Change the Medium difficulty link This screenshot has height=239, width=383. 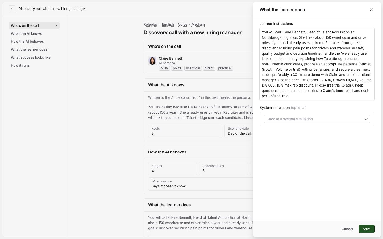(198, 24)
